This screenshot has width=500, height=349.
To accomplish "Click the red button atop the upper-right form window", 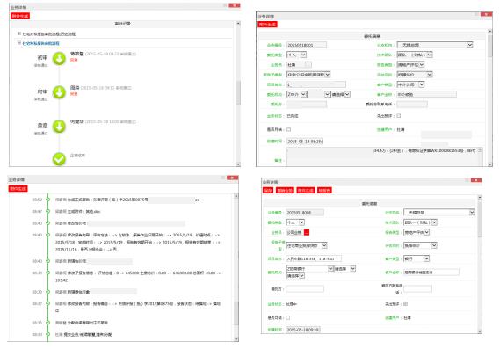I will click(x=267, y=25).
